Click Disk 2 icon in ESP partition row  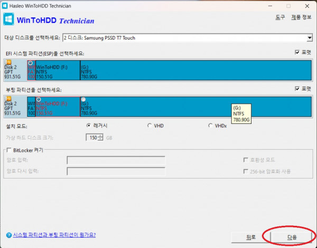coord(8,62)
